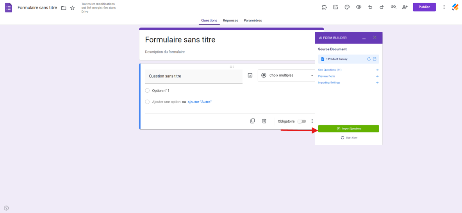Click the 1 Product Survey document name
462x213 pixels.
coord(337,59)
